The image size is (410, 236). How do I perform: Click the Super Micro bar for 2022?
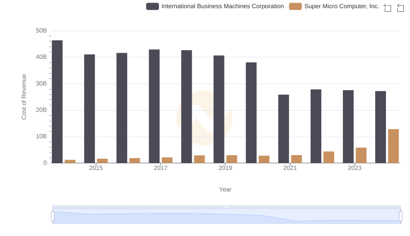click(329, 158)
